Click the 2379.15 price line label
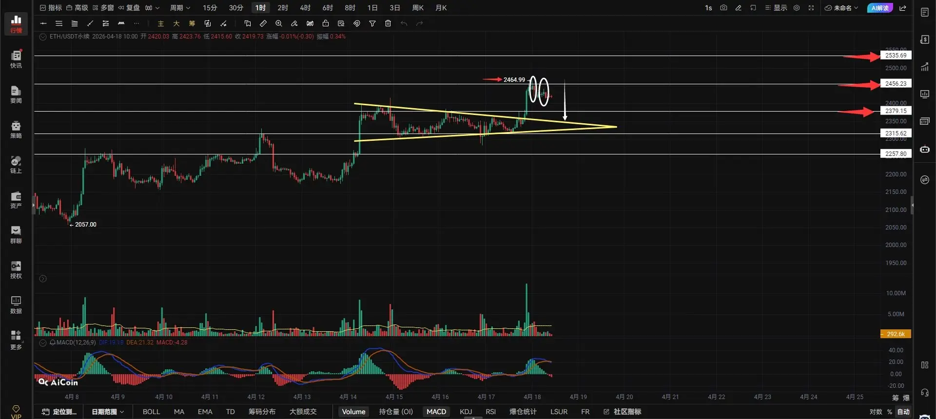Image resolution: width=936 pixels, height=419 pixels. [x=896, y=111]
